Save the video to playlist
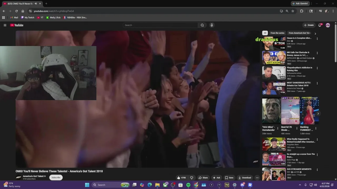 [229, 178]
